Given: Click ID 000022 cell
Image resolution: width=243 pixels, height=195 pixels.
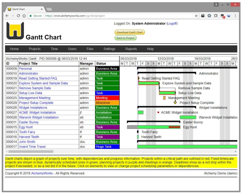Looking at the screenshot, I should [12, 93].
